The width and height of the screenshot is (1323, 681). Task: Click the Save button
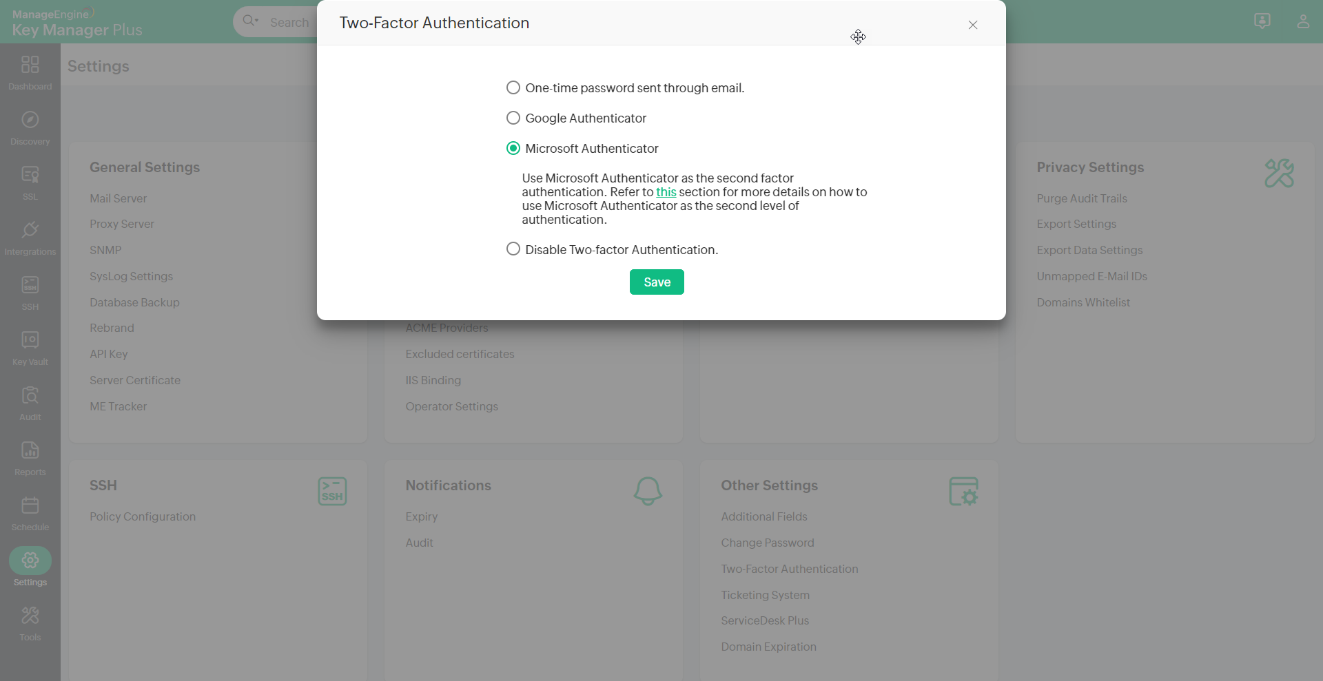pos(657,282)
